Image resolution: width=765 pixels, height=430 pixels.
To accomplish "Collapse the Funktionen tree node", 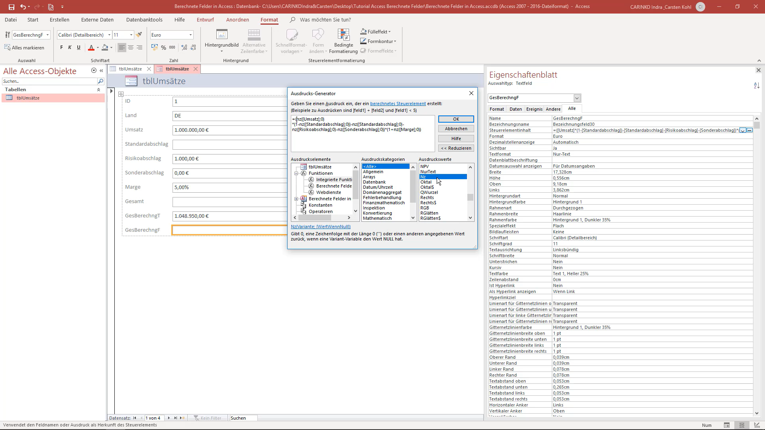I will click(x=296, y=173).
